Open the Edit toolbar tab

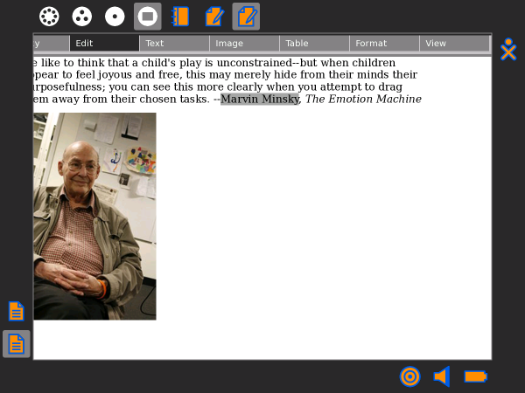103,44
